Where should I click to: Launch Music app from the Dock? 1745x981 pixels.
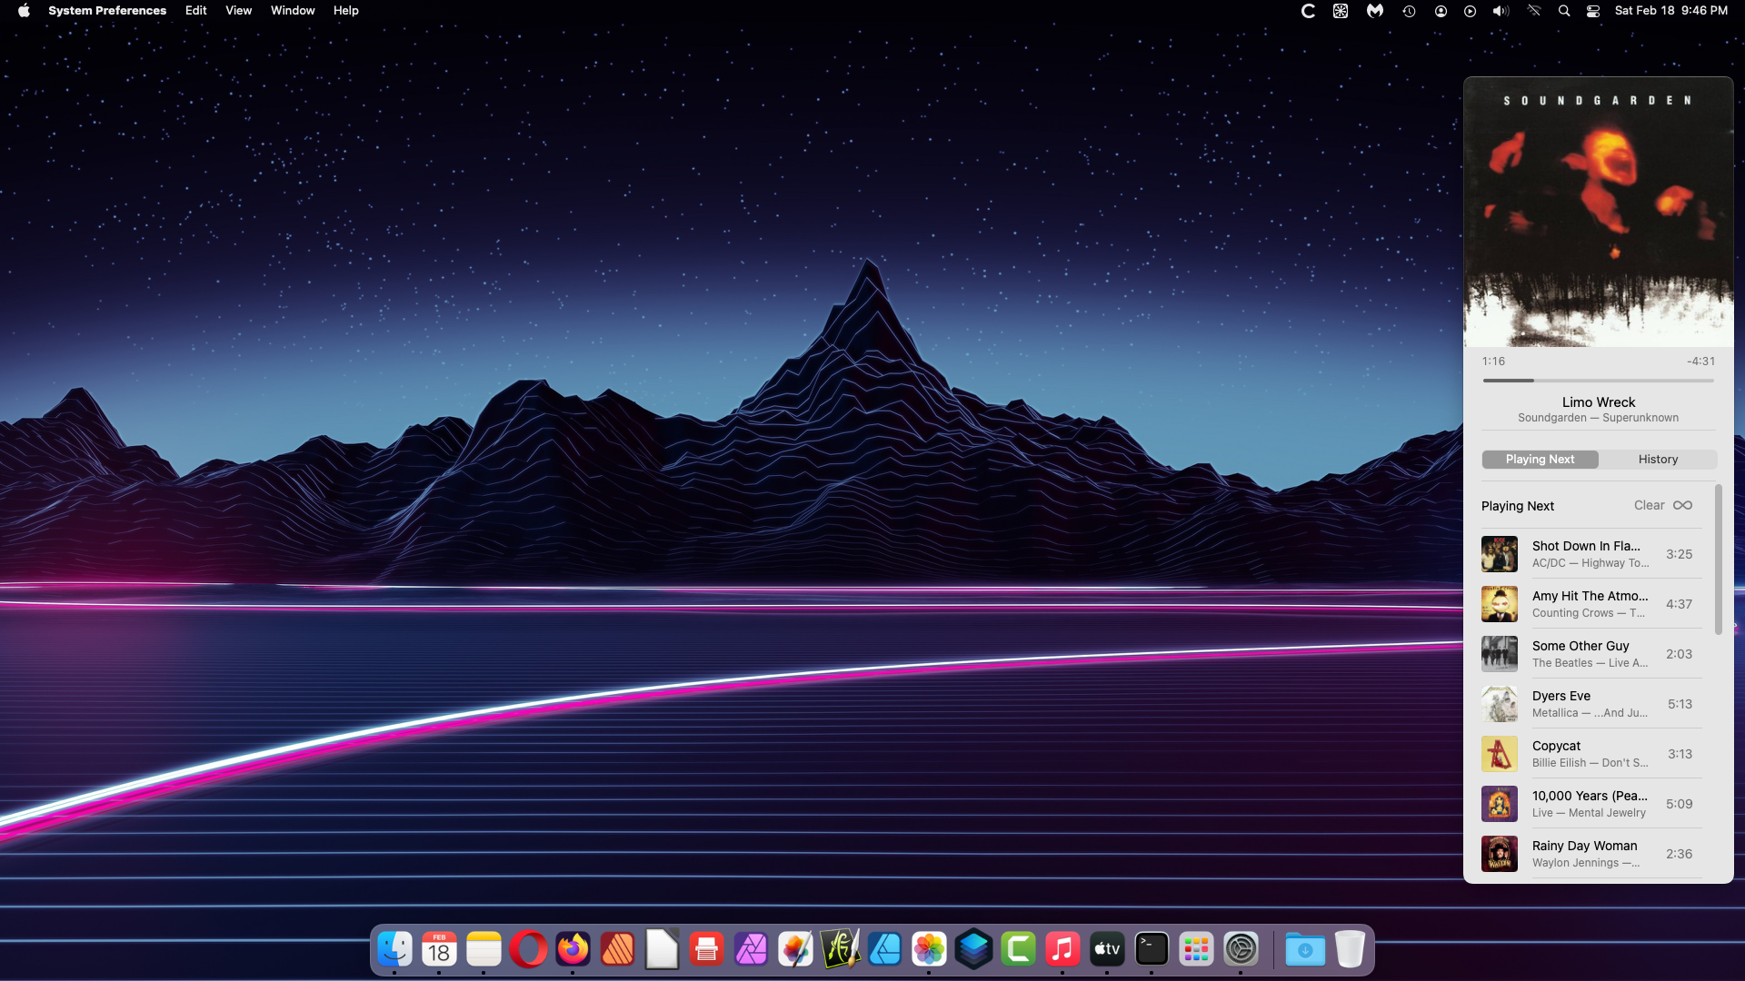[1062, 949]
